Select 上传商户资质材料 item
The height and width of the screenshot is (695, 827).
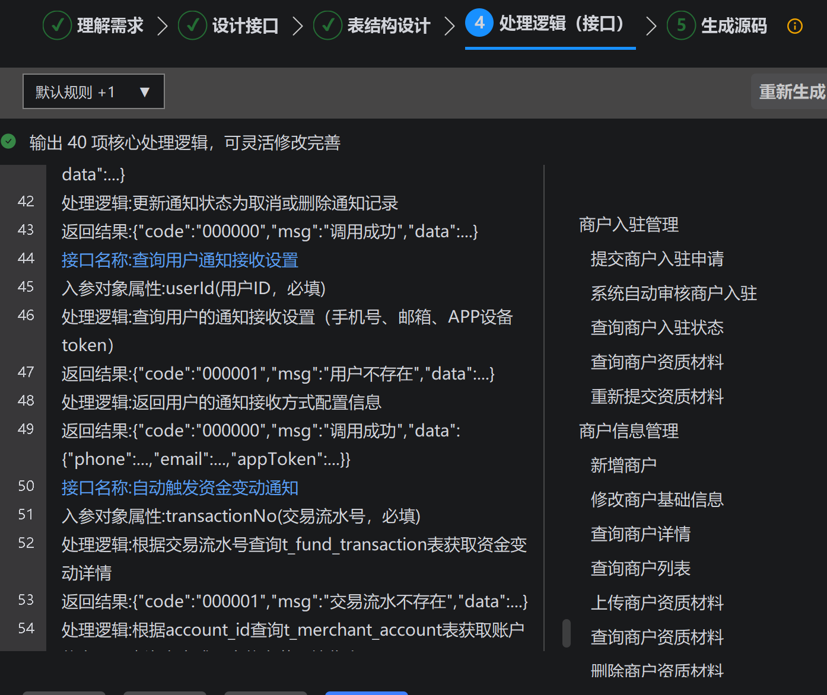tap(657, 603)
